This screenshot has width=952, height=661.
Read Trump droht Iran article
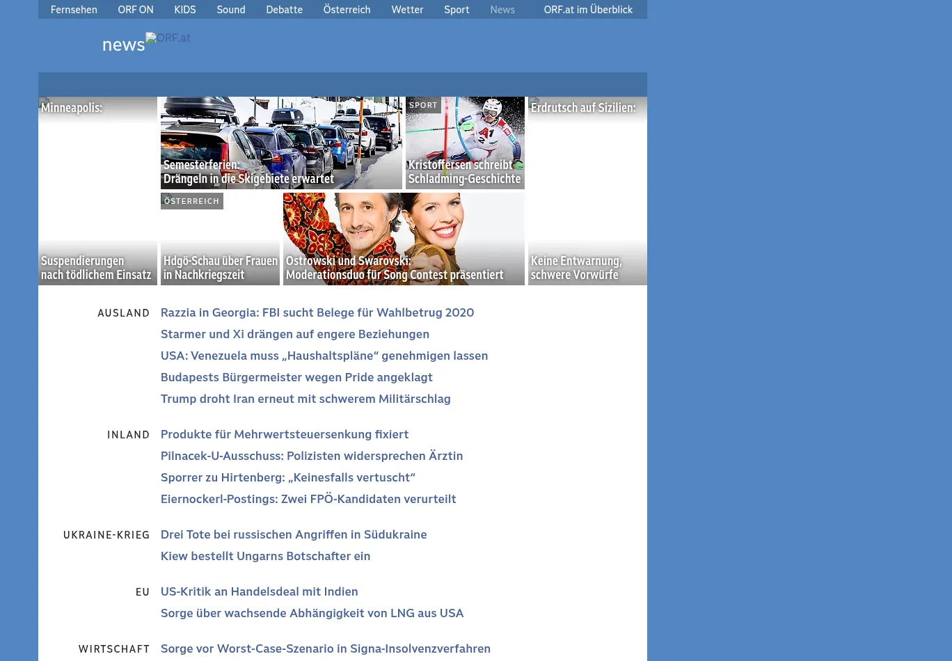click(x=306, y=399)
